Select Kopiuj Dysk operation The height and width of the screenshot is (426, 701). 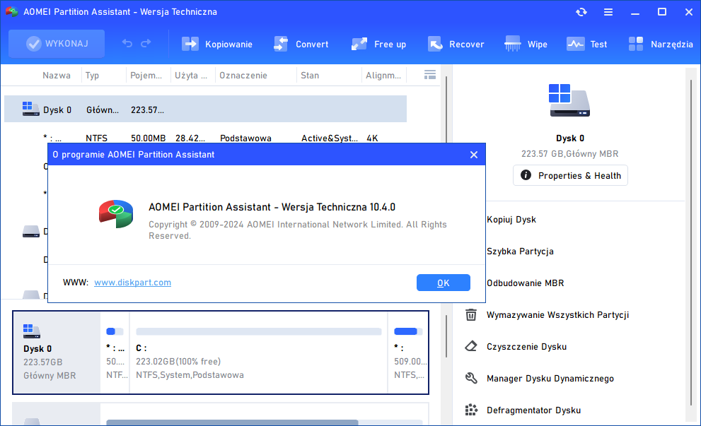tap(511, 219)
